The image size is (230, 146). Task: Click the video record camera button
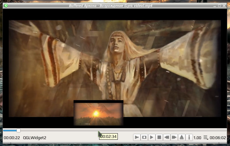point(137,138)
